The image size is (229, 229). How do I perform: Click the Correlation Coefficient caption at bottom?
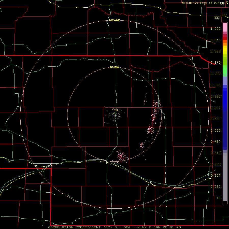114,227
